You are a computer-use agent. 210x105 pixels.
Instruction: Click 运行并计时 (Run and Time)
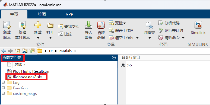pyautogui.click(x=171, y=30)
